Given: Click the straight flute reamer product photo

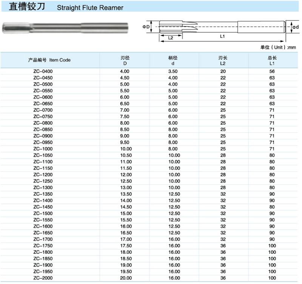Looking at the screenshot, I should [x=65, y=28].
